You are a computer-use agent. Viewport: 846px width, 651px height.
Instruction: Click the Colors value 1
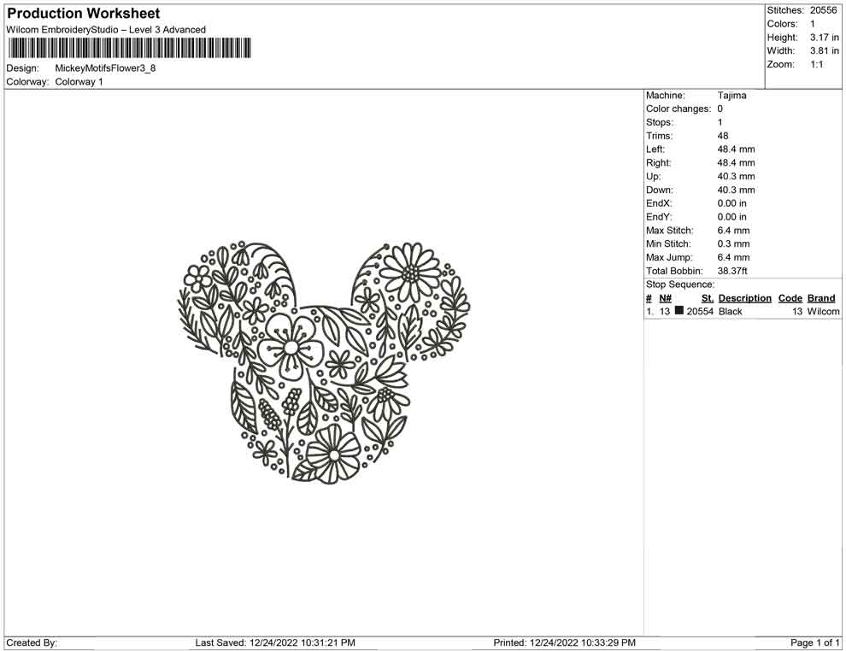[x=813, y=24]
